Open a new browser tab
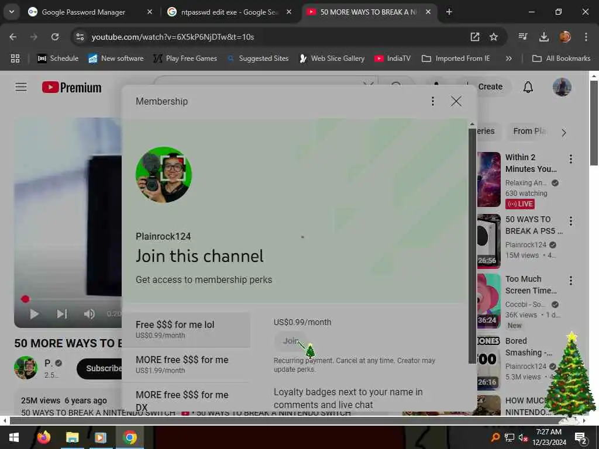Image resolution: width=599 pixels, height=449 pixels. click(449, 12)
